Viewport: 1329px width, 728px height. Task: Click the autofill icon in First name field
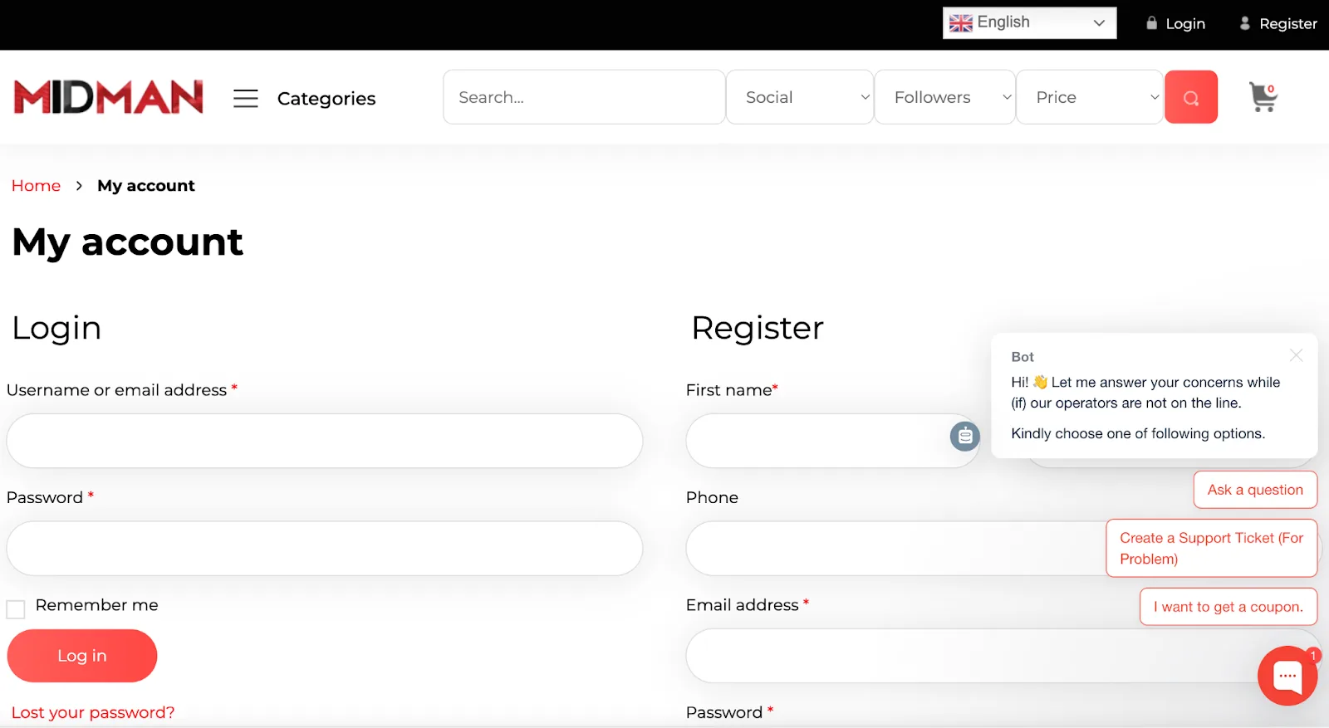(964, 436)
